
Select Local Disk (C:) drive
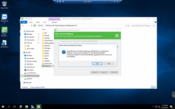(31, 73)
